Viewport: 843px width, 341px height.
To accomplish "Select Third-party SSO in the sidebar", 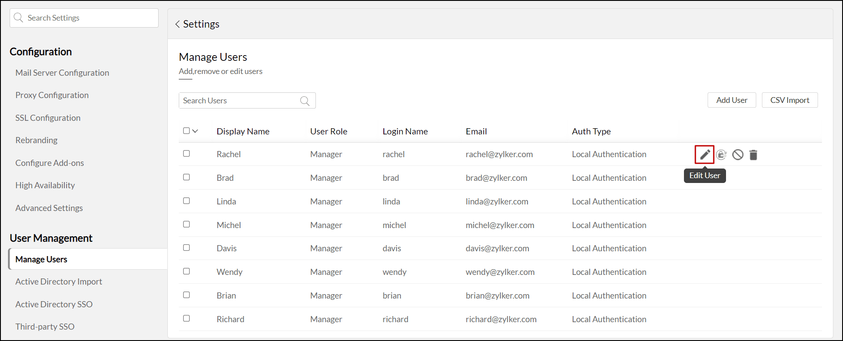I will pyautogui.click(x=45, y=327).
